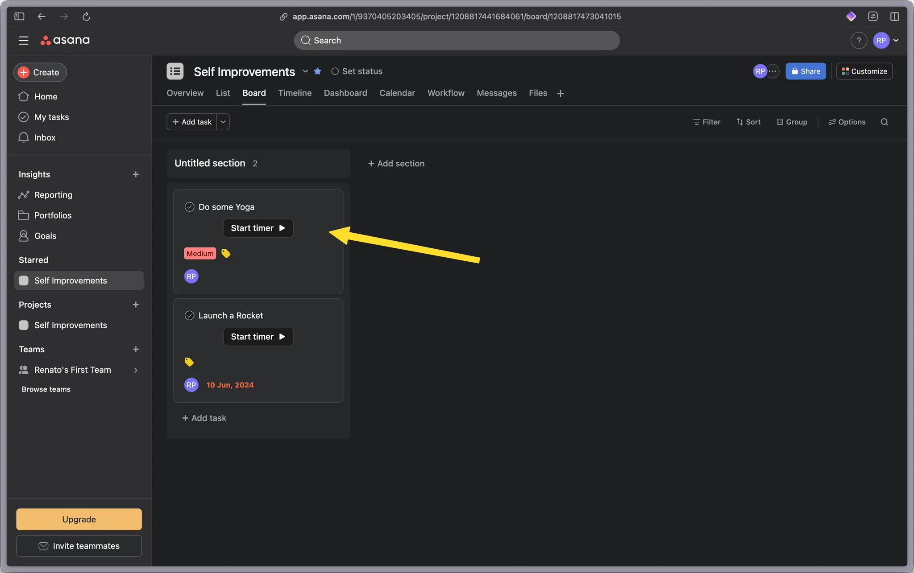
Task: Open the Add task dropdown arrow
Action: 223,122
